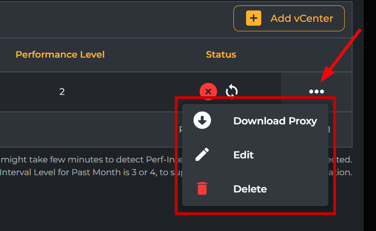
Task: Click the empty toolbar area left of Add vCenter
Action: tap(114, 19)
